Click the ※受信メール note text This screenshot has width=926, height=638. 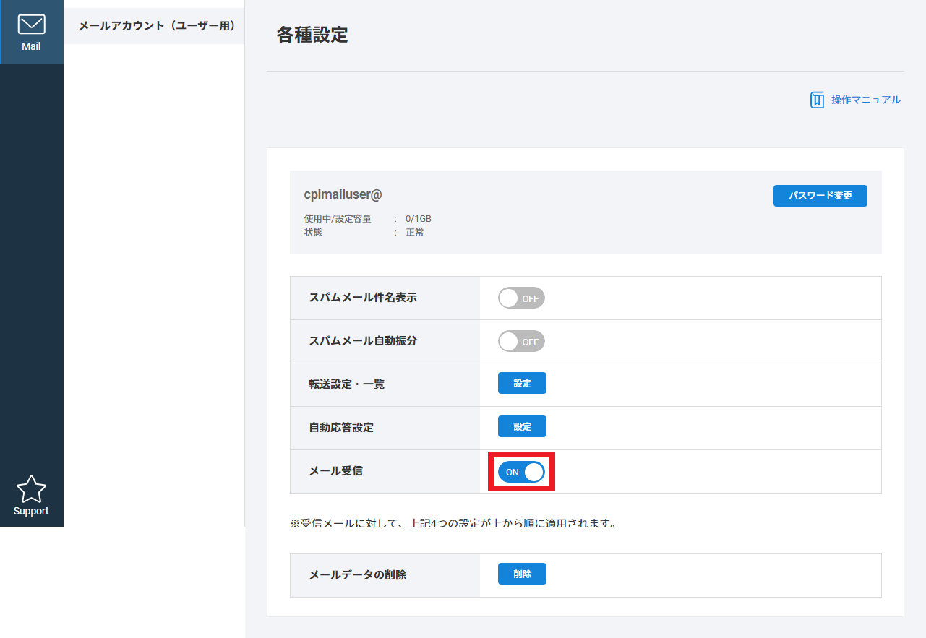click(x=453, y=523)
